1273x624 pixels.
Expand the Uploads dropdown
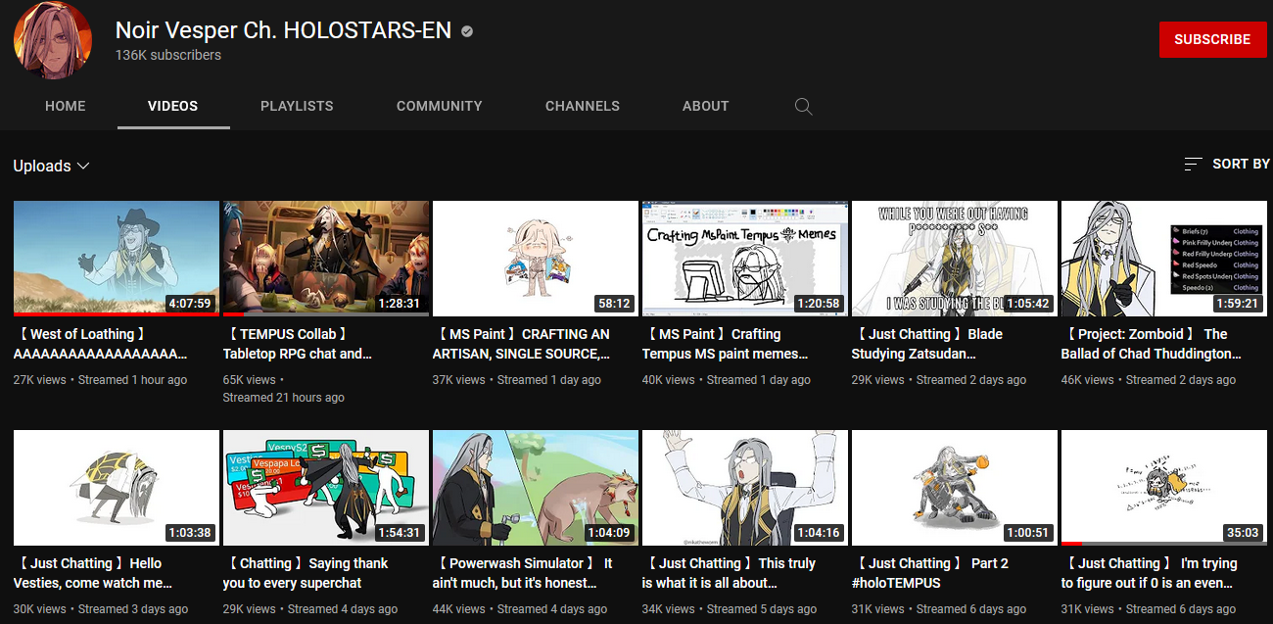pyautogui.click(x=51, y=166)
